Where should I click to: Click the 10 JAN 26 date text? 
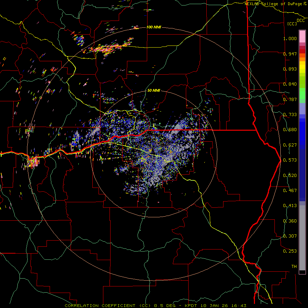click(x=214, y=306)
